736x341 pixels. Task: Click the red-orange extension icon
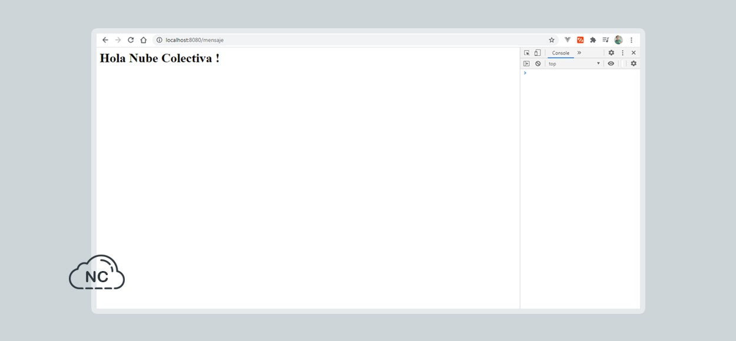580,40
